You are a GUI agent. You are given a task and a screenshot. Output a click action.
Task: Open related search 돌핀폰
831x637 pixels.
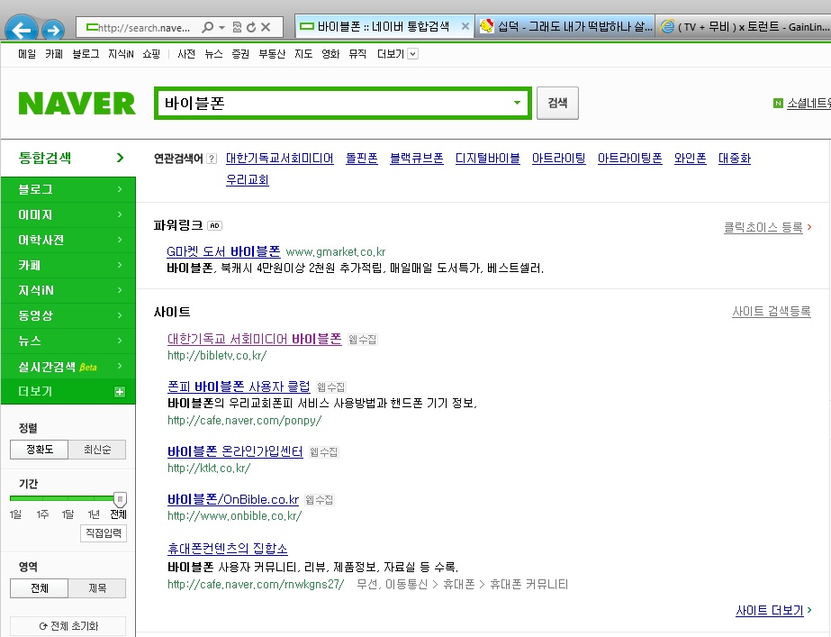click(361, 158)
